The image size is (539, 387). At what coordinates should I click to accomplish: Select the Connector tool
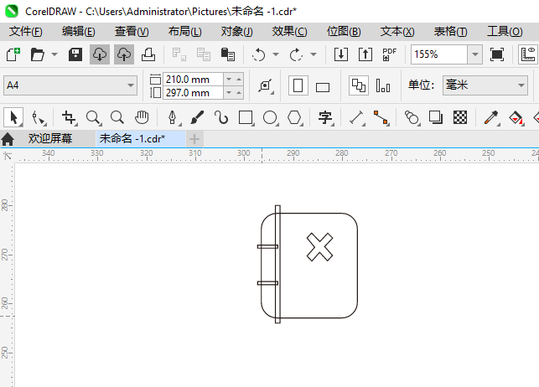pyautogui.click(x=381, y=117)
